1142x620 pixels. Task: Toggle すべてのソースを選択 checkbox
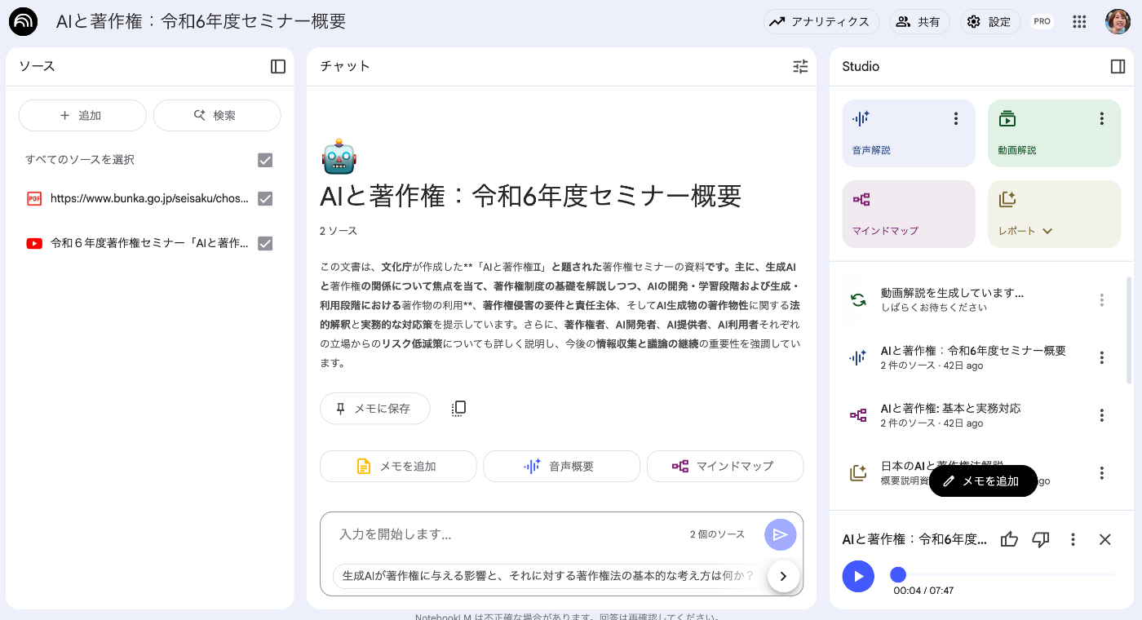(265, 160)
